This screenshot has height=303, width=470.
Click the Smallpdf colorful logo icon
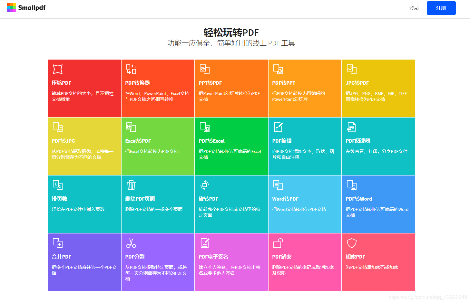click(11, 8)
